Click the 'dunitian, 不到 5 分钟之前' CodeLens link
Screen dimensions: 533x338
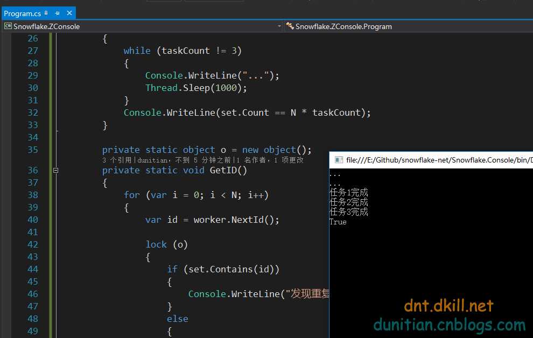coord(184,160)
